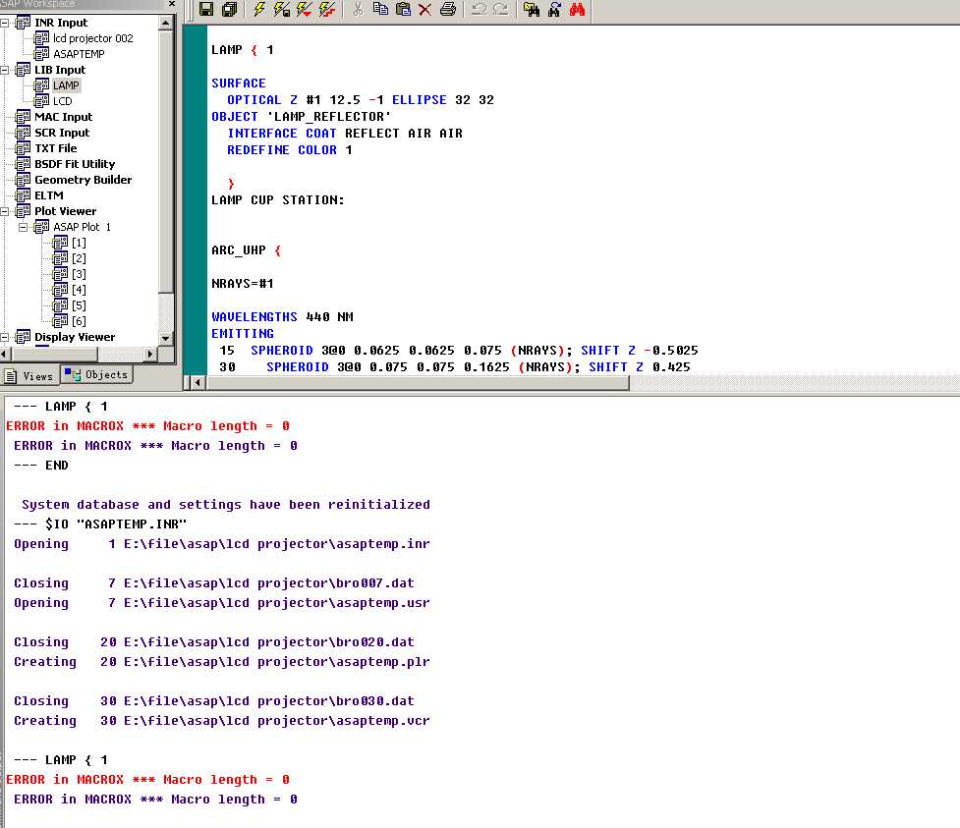Click the workspace tree scroll-right arrow
Screen dimensions: 960x828
[150, 354]
